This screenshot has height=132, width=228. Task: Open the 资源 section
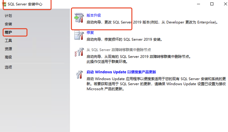(x=8, y=49)
